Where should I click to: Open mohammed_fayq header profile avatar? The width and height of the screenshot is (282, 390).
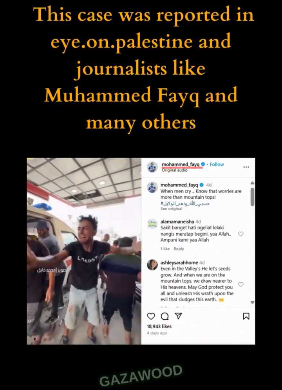[152, 167]
